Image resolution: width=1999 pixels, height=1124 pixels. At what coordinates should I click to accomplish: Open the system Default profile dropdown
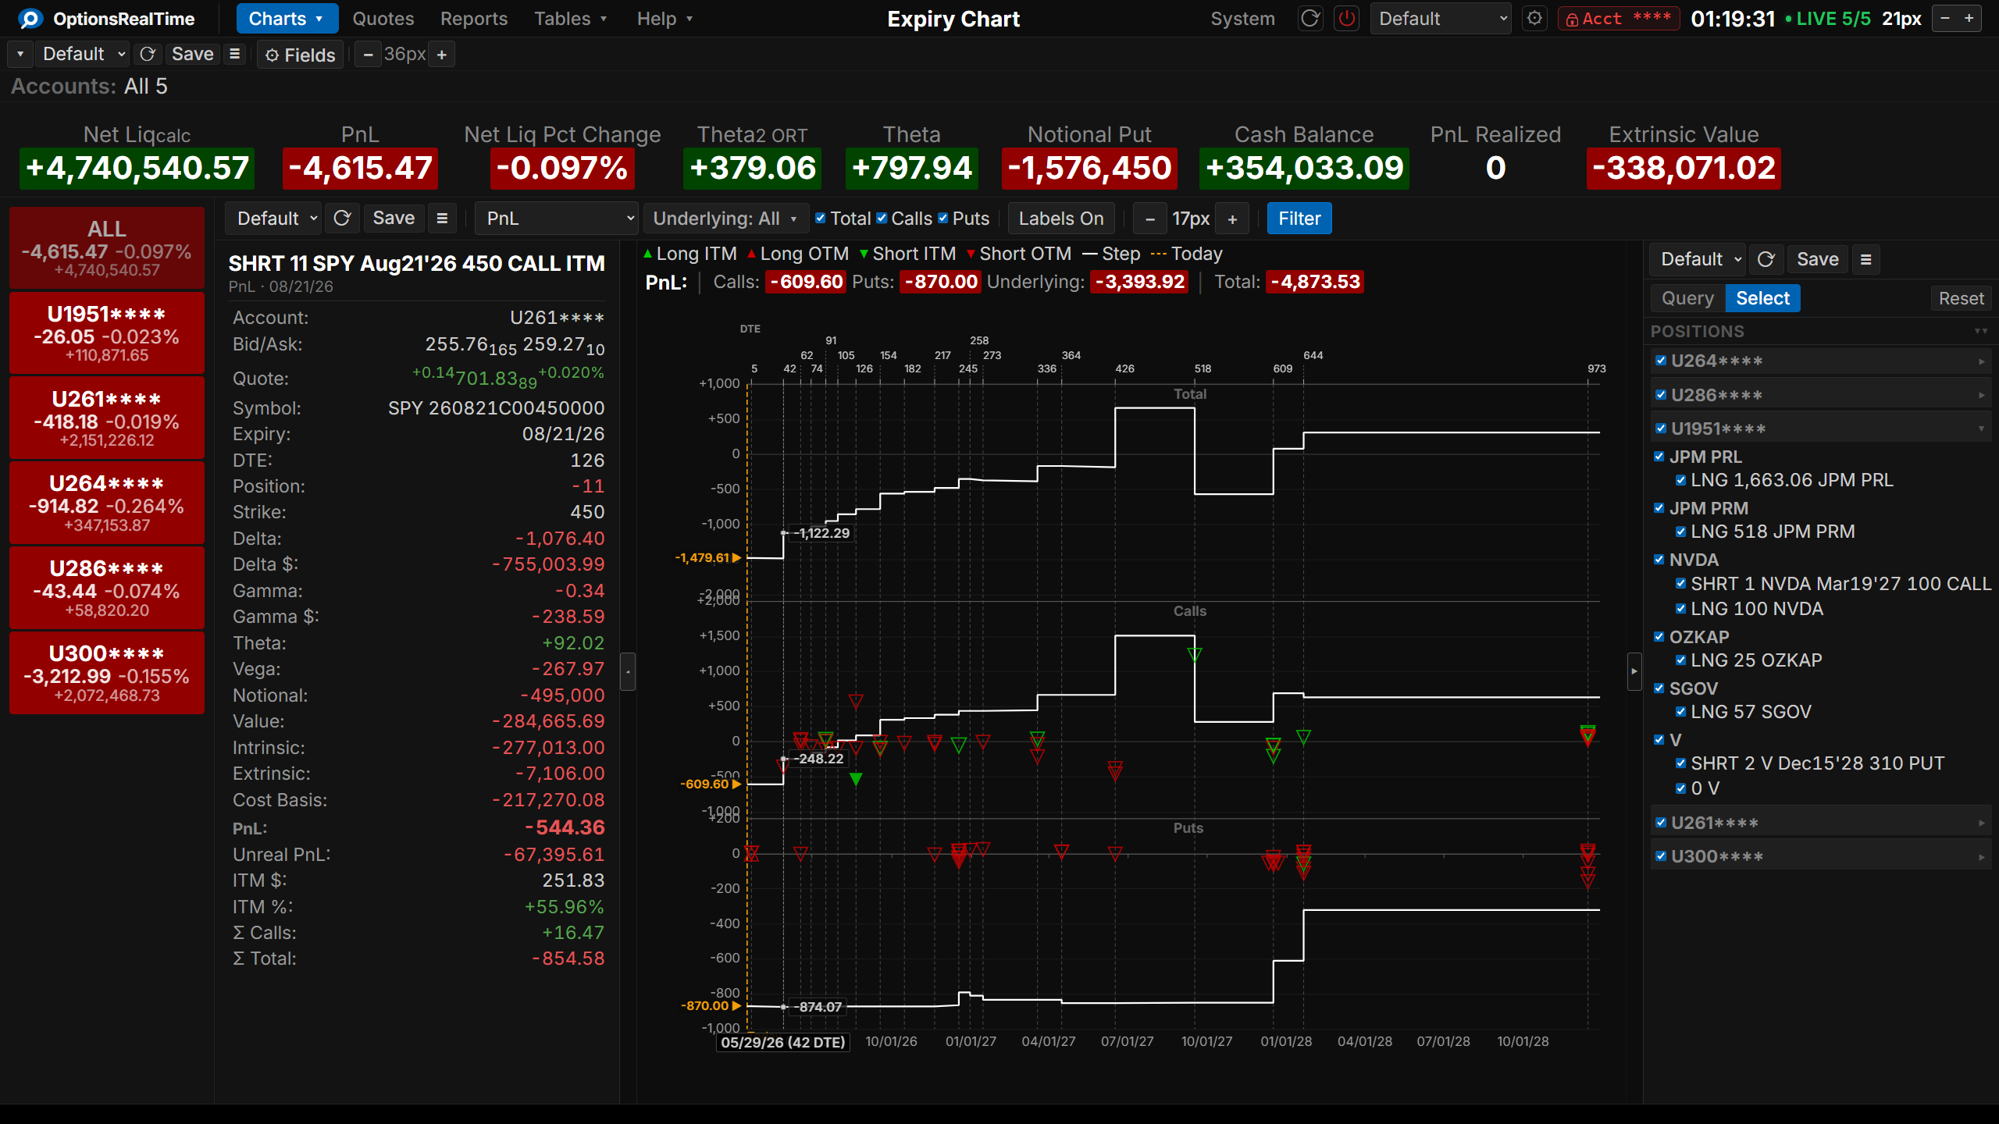pos(1440,19)
